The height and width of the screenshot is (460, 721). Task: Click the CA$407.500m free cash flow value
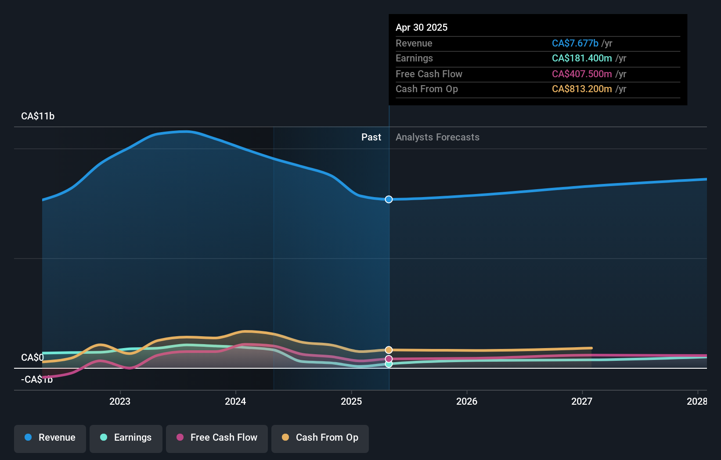point(582,74)
